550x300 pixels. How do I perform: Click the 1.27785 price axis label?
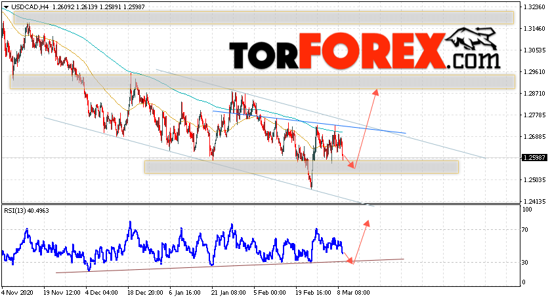(x=534, y=115)
